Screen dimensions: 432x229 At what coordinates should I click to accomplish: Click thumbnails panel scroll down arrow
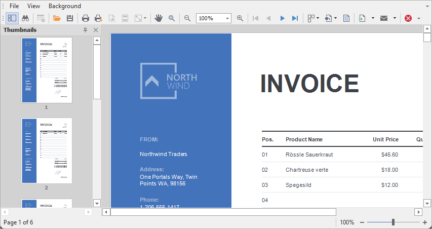[97, 204]
